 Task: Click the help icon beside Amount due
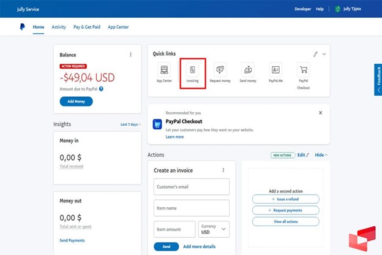pos(101,89)
